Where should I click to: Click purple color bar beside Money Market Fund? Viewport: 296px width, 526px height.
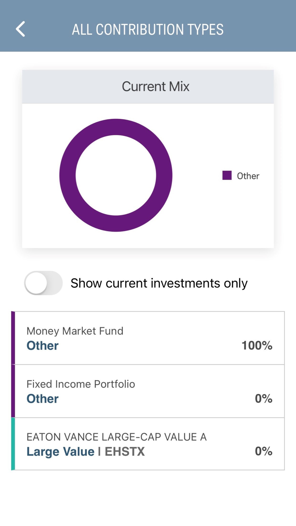tap(13, 338)
